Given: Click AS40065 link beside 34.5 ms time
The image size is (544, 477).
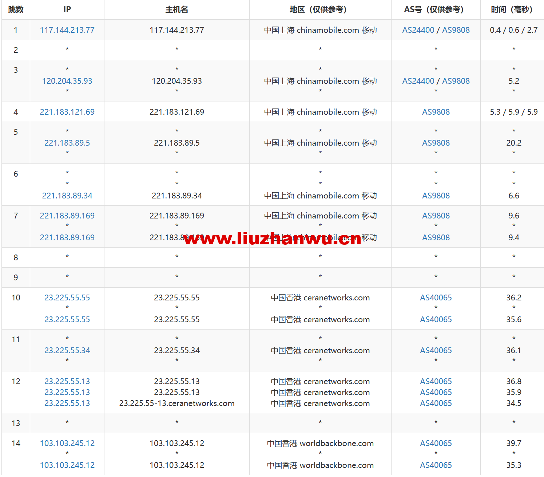Looking at the screenshot, I should [x=436, y=403].
